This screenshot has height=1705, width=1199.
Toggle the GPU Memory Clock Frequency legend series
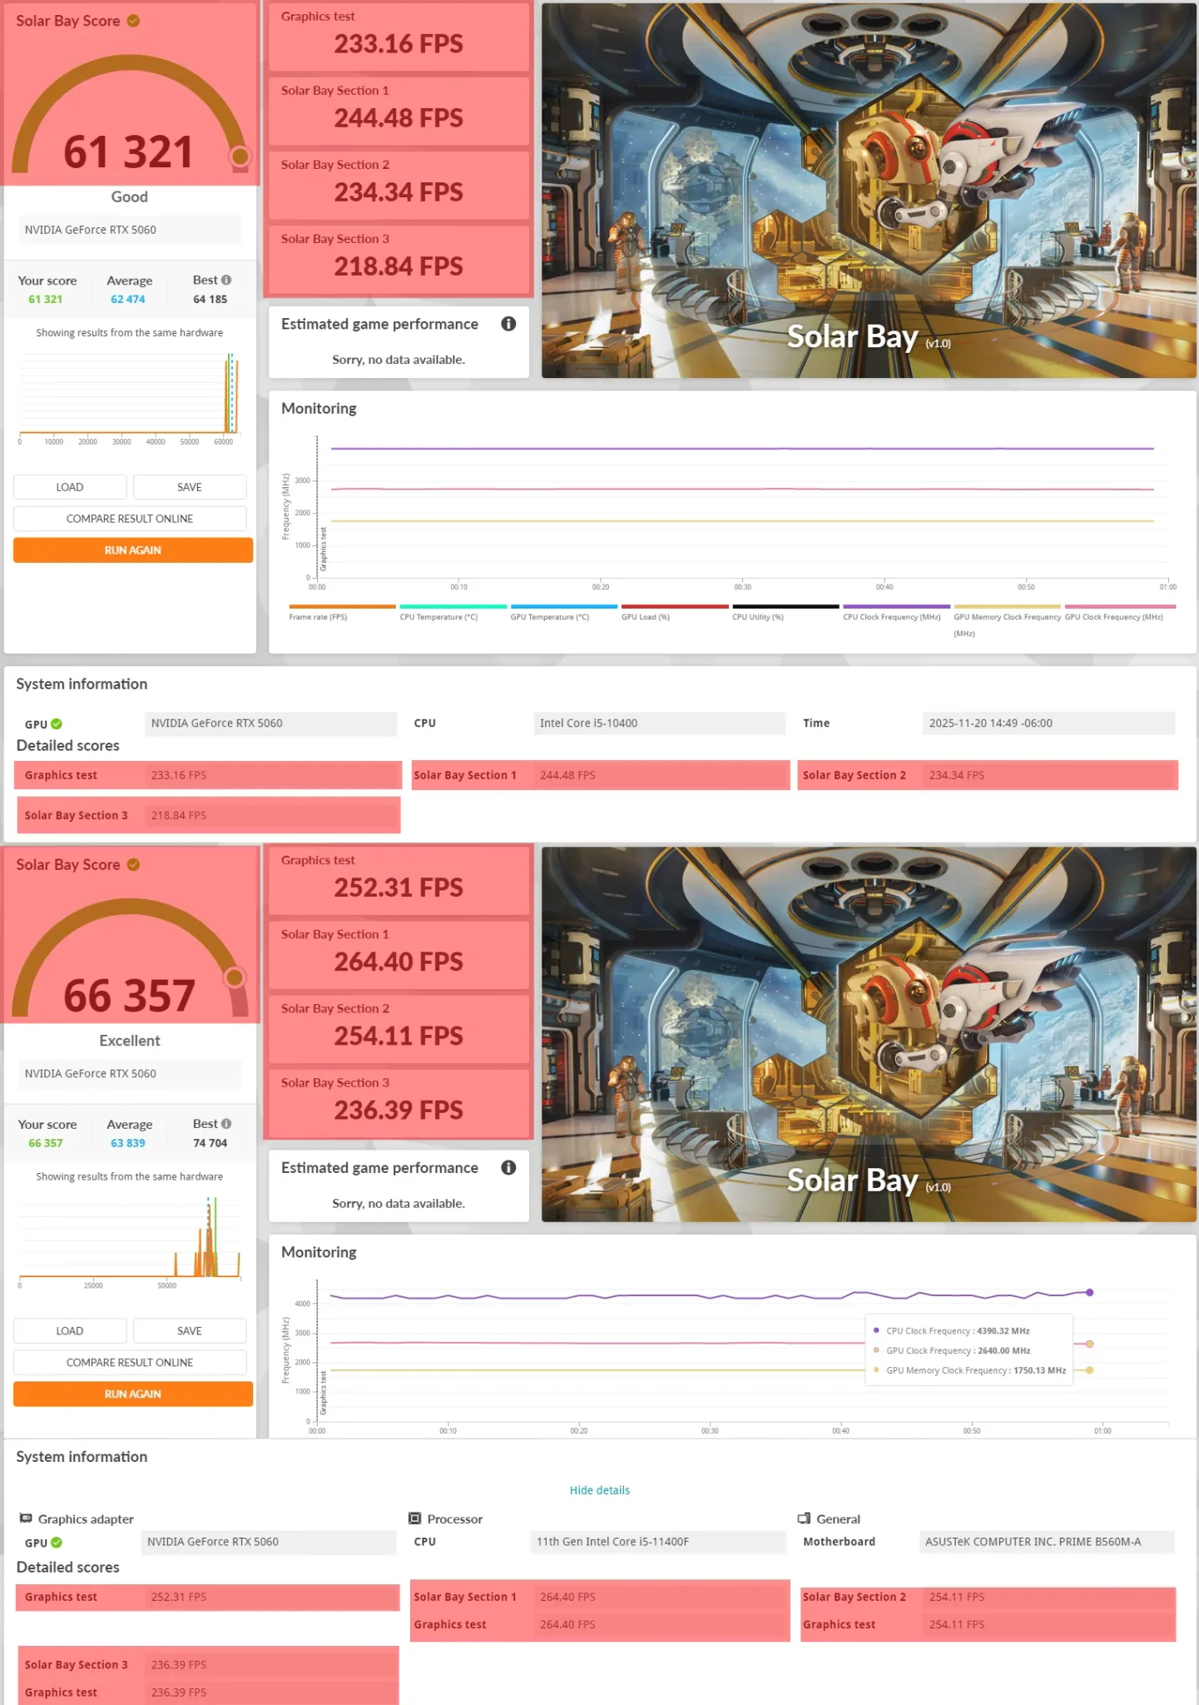pos(1007,620)
